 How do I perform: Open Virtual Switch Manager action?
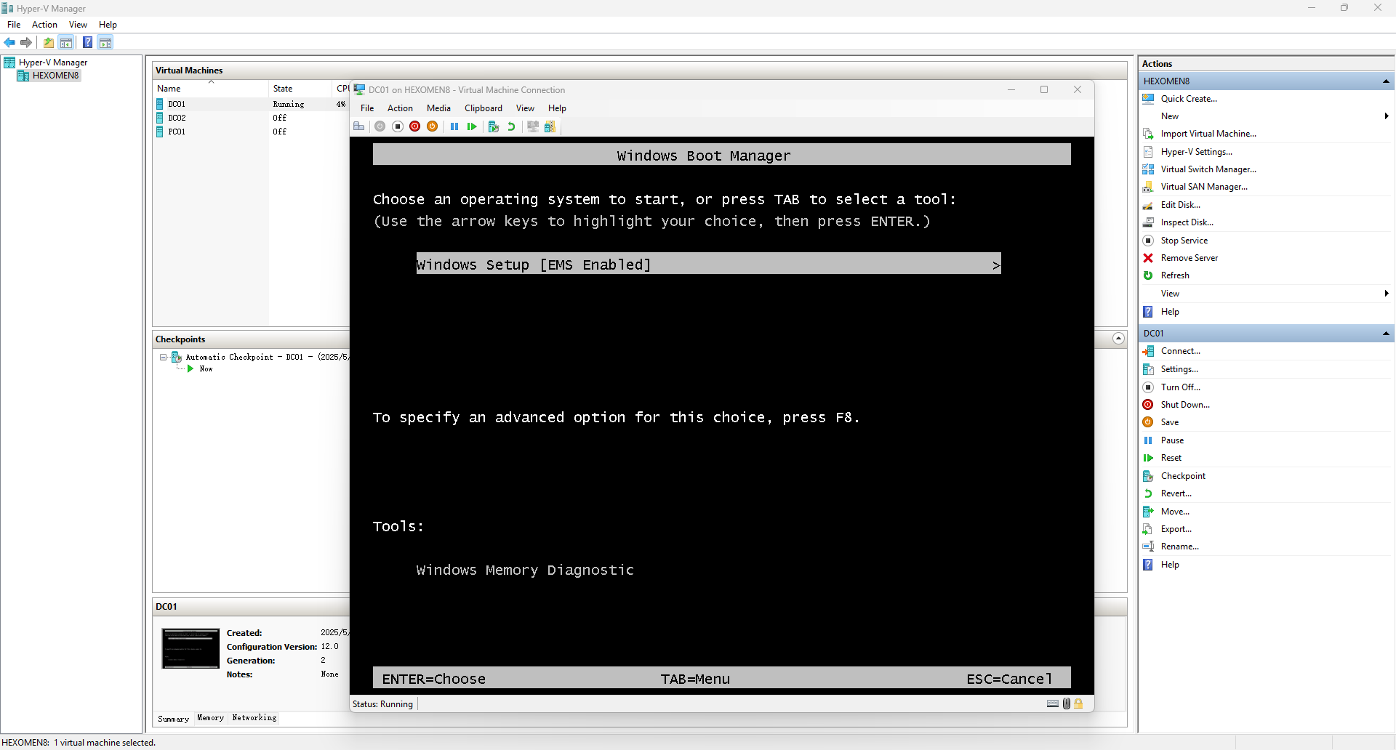[x=1208, y=169]
